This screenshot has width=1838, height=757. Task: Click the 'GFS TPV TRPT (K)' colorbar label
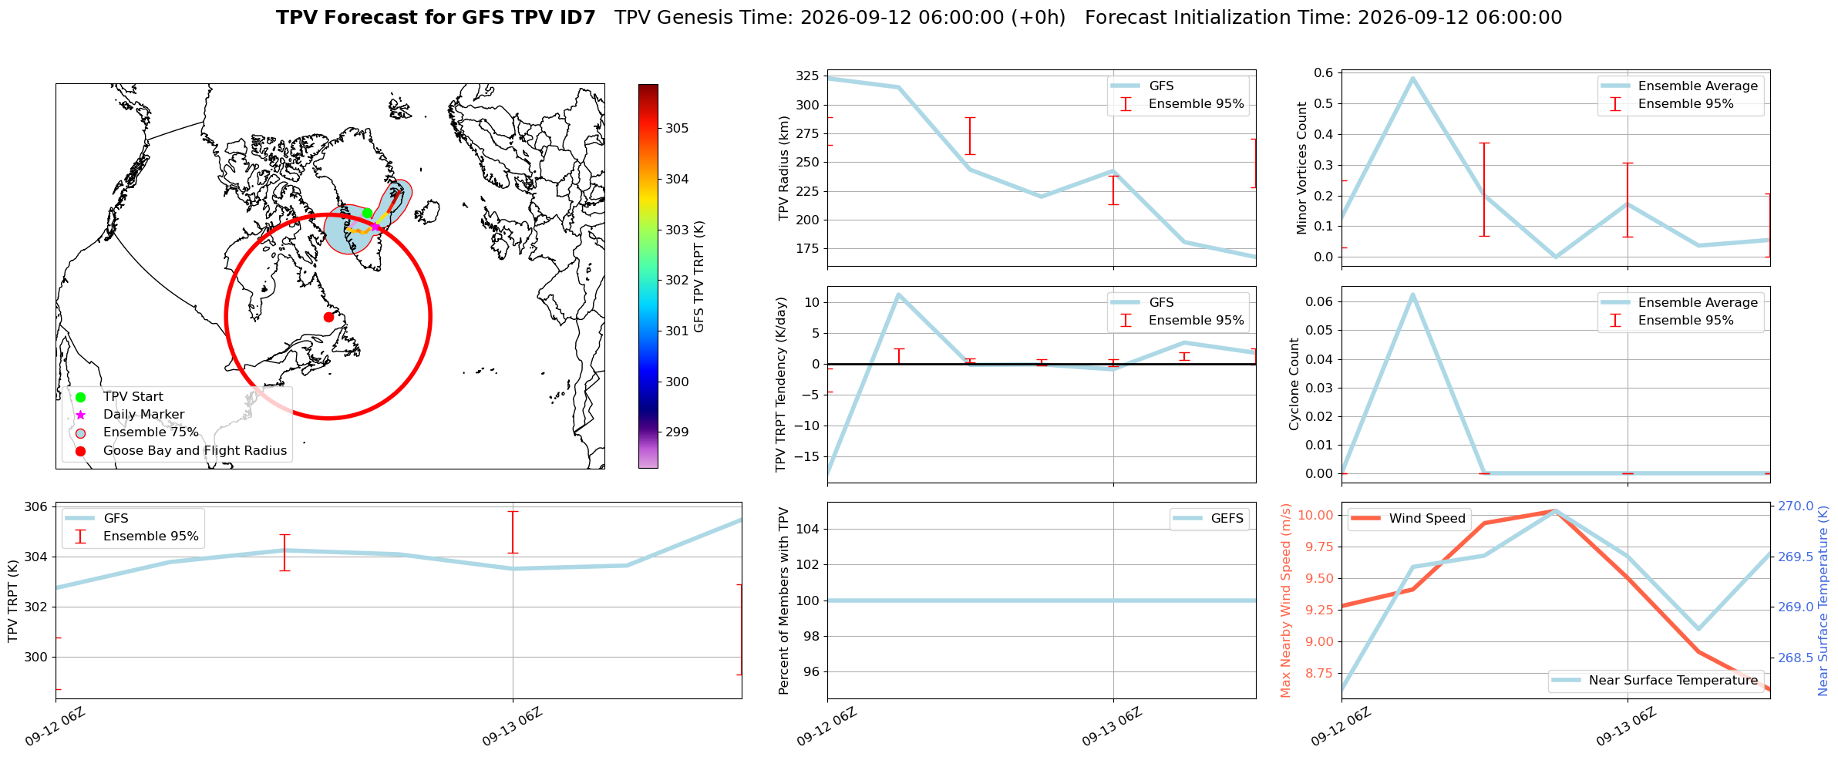[699, 277]
